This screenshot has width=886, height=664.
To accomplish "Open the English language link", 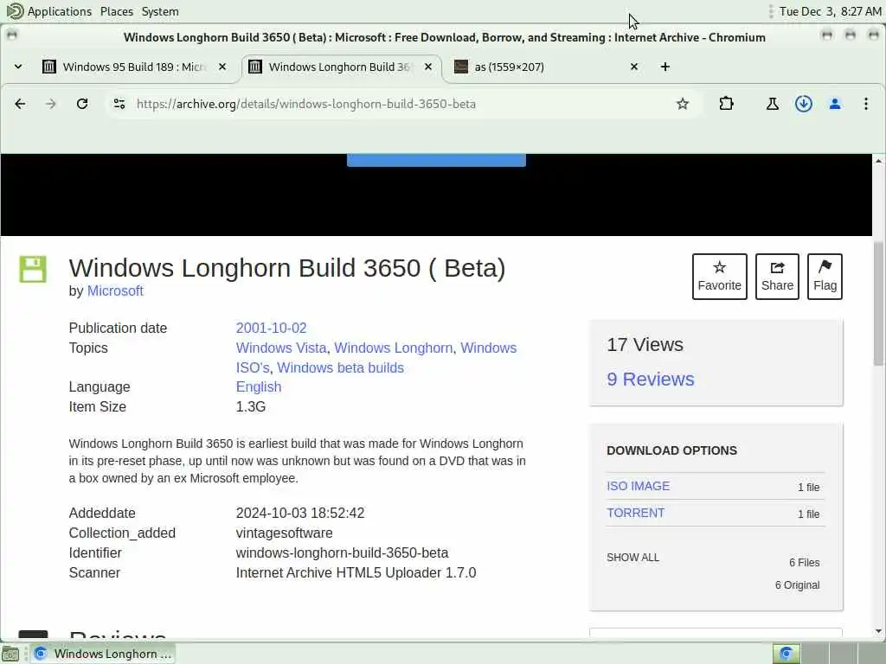I will (x=258, y=386).
